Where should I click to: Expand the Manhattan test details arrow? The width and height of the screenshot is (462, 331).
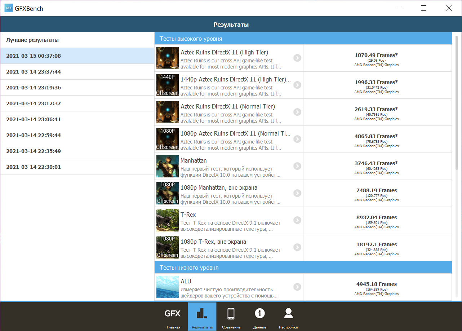297,166
